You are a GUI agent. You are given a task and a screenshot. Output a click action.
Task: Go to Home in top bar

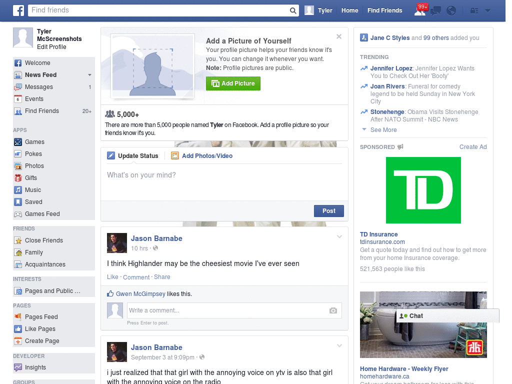click(x=349, y=10)
